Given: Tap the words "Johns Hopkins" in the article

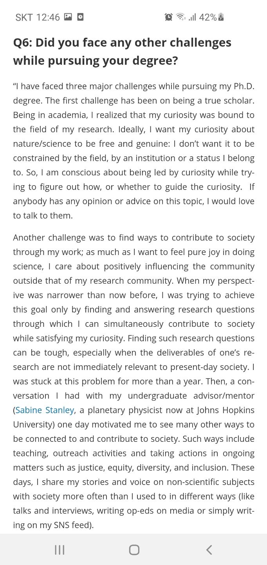Looking at the screenshot, I should [x=228, y=410].
